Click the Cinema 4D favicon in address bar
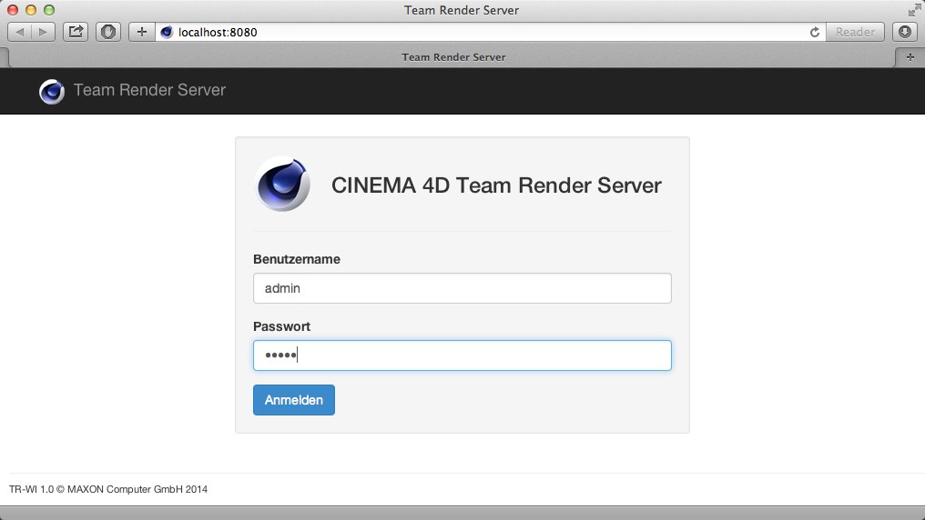 [x=167, y=32]
